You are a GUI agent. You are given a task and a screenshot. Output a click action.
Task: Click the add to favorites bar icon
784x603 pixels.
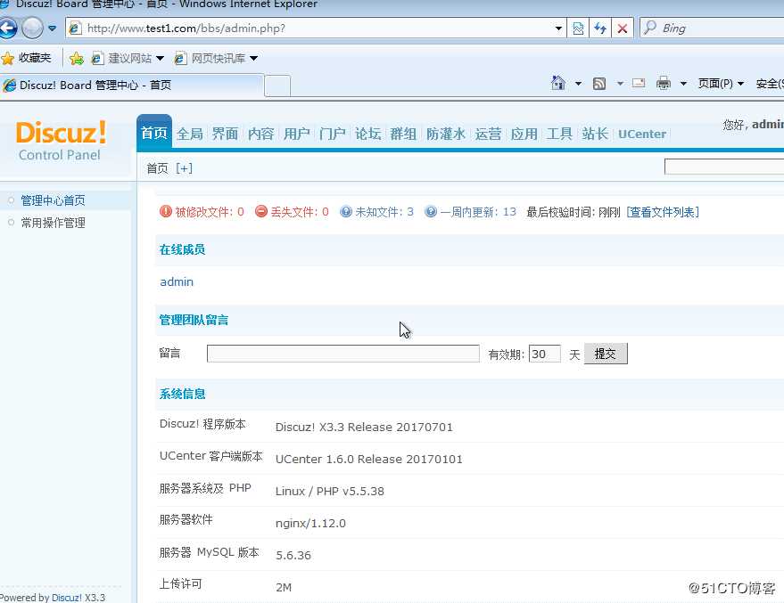(x=77, y=59)
